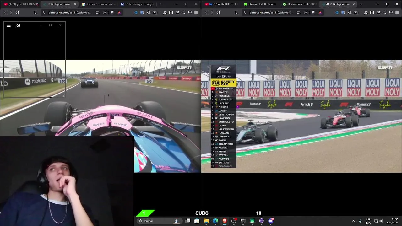This screenshot has width=402, height=226.
Task: Switch to the '¿Qué PREFIERES?' YouTube tab
Action: tap(21, 4)
